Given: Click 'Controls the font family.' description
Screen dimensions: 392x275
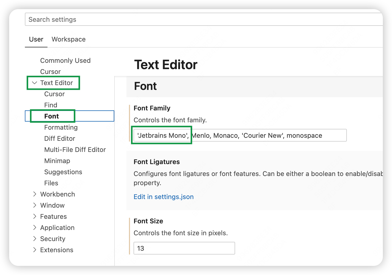Looking at the screenshot, I should pos(170,120).
